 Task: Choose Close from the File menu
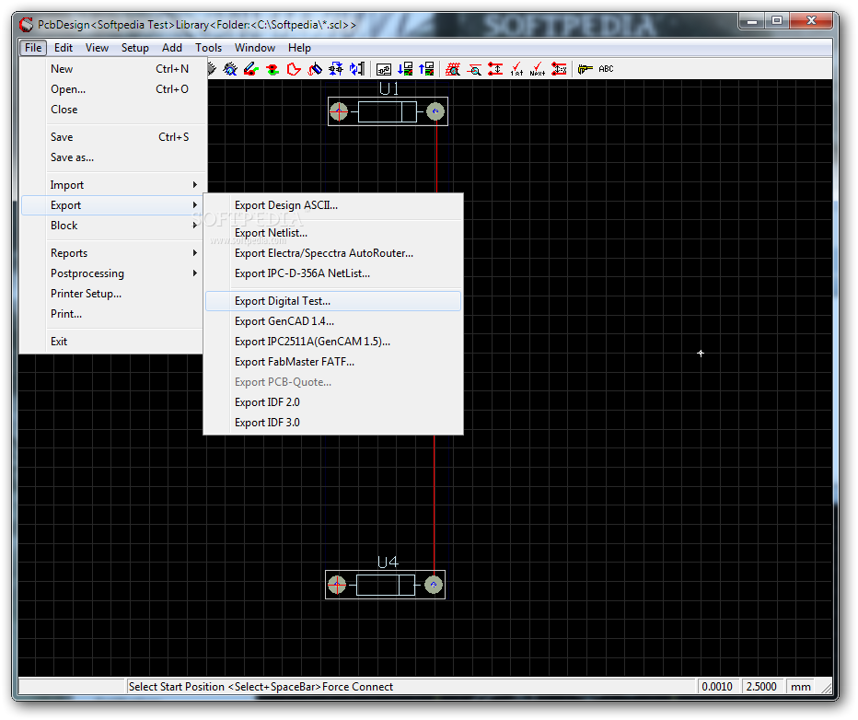pyautogui.click(x=113, y=110)
